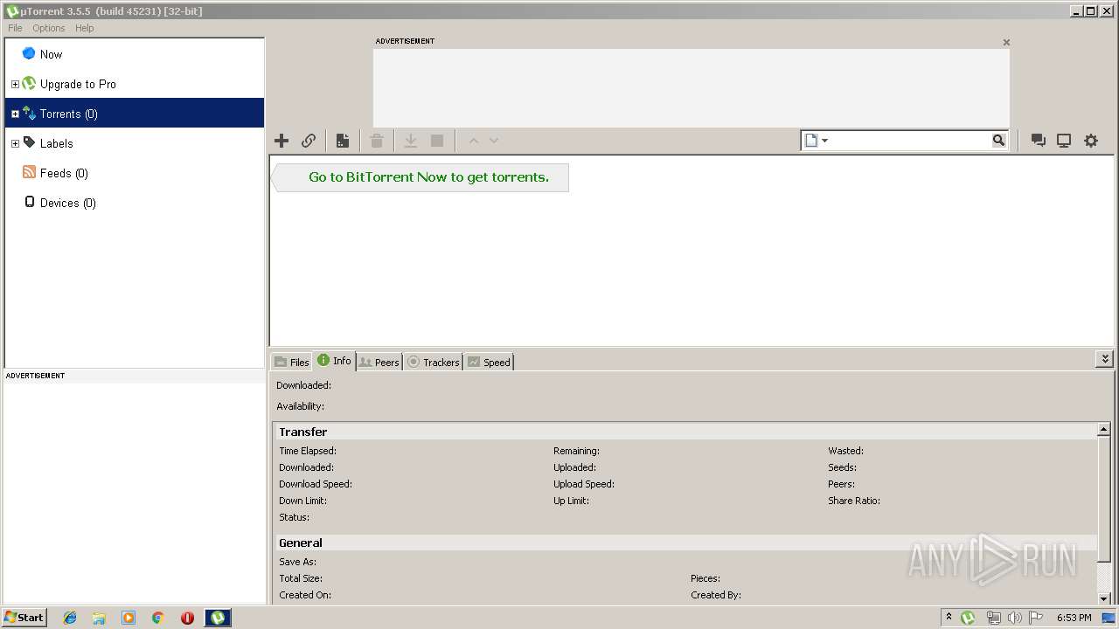Click info panel scrollbar up arrow
This screenshot has height=629, width=1119.
(1104, 430)
